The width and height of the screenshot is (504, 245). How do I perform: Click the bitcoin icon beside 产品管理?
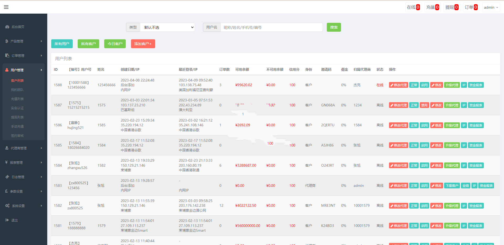[x=7, y=41]
